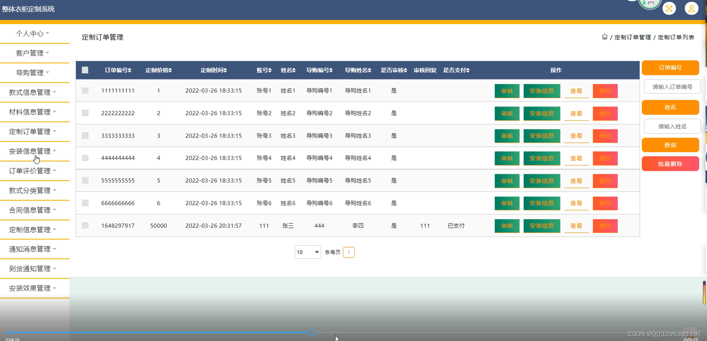707x341 pixels.
Task: Click the 订单编号 search label button
Action: (670, 68)
